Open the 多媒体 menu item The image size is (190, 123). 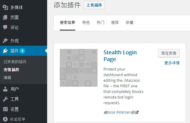pos(24,7)
